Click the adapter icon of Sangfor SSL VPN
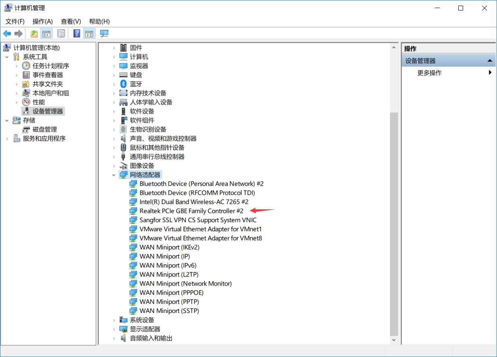 [133, 220]
